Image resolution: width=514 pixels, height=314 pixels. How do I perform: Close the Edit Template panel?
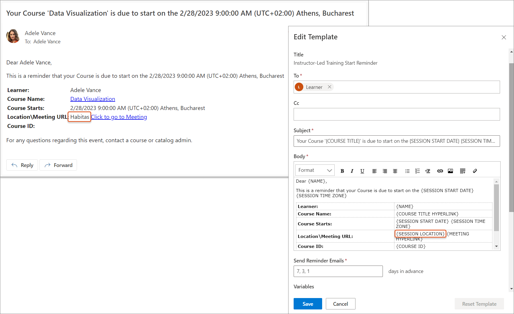click(504, 37)
